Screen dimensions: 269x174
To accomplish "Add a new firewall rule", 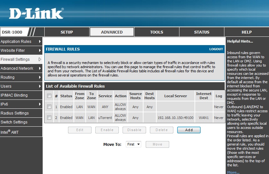I will click(189, 130).
